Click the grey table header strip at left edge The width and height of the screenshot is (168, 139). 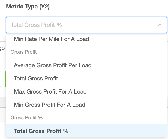point(3,102)
